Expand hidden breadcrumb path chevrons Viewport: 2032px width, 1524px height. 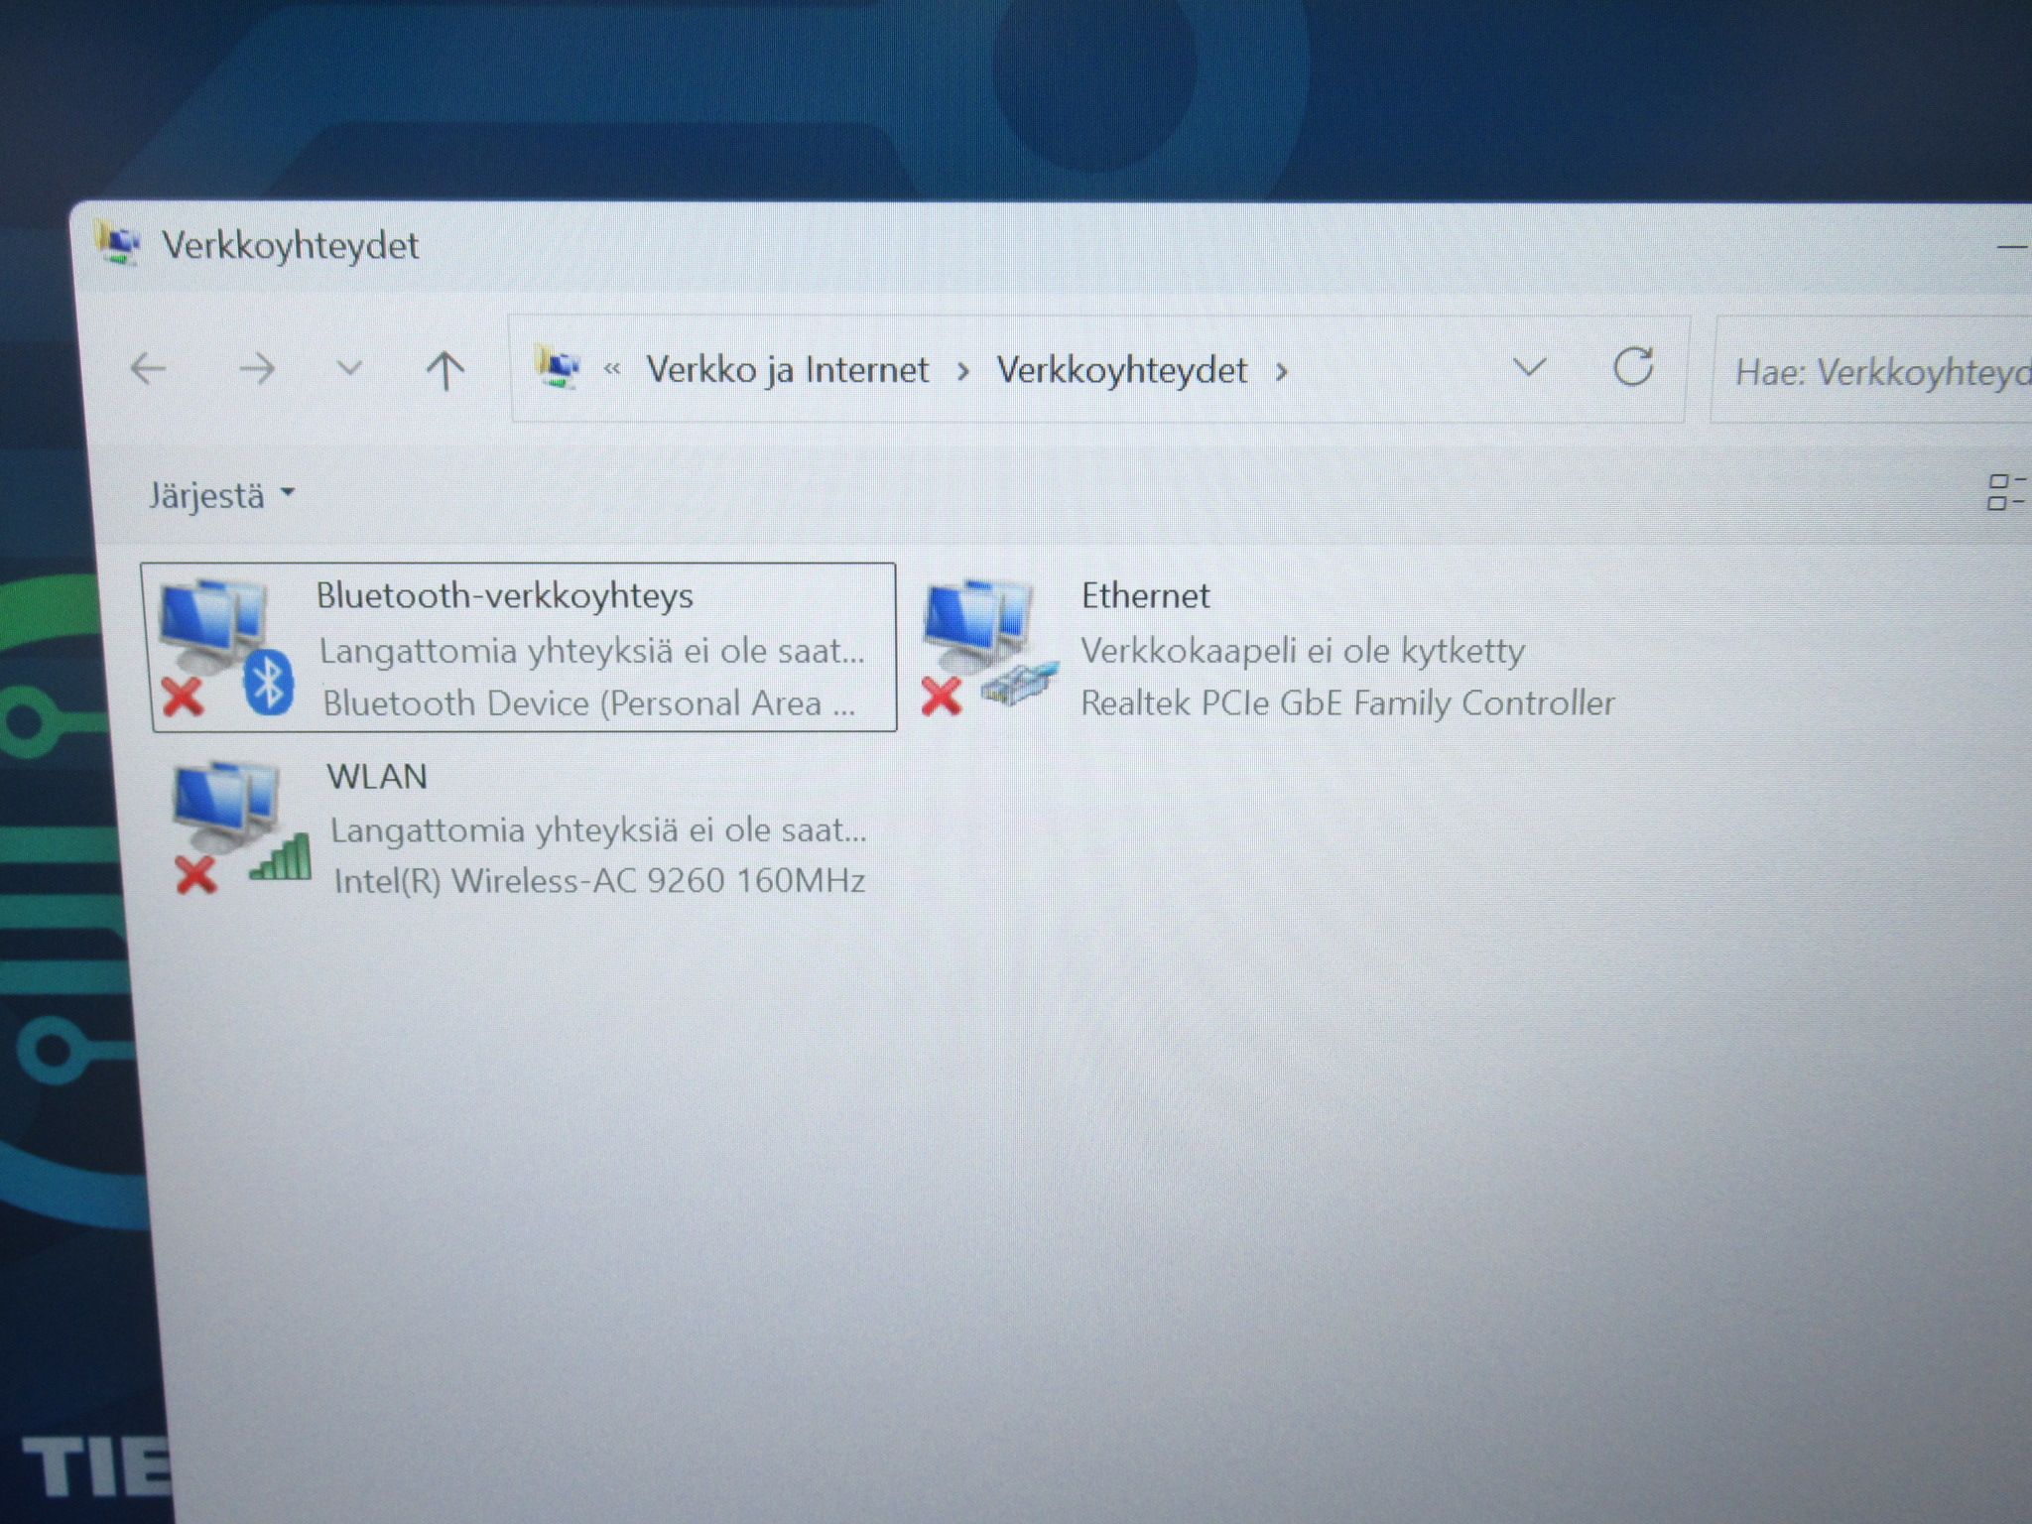(x=612, y=370)
